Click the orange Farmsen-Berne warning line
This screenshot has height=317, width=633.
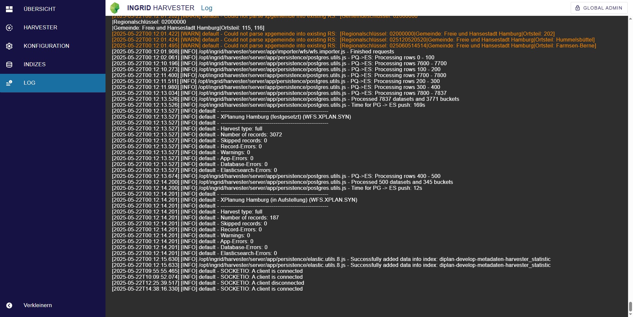(x=354, y=46)
